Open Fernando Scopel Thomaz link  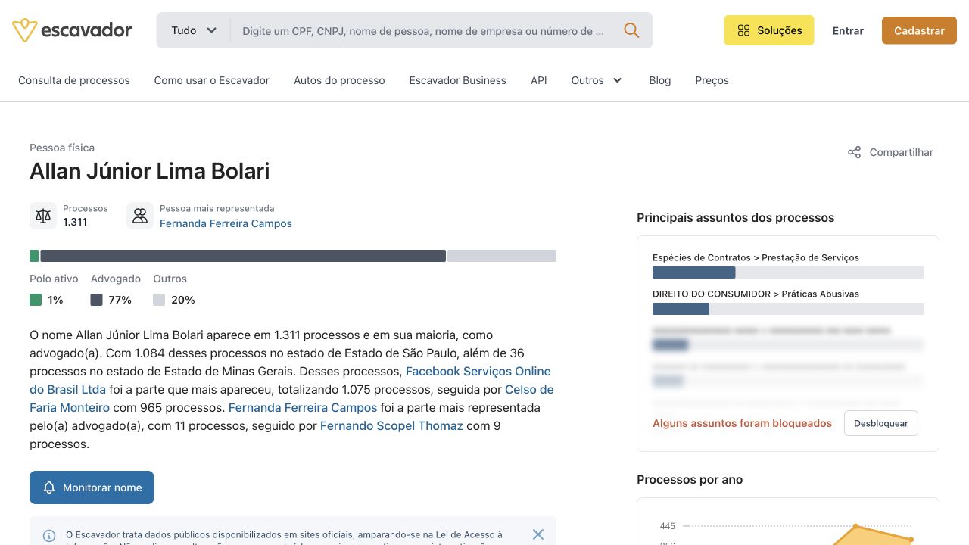pyautogui.click(x=391, y=425)
